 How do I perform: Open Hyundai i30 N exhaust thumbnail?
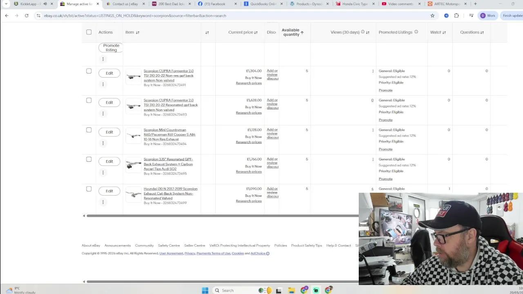(x=133, y=195)
